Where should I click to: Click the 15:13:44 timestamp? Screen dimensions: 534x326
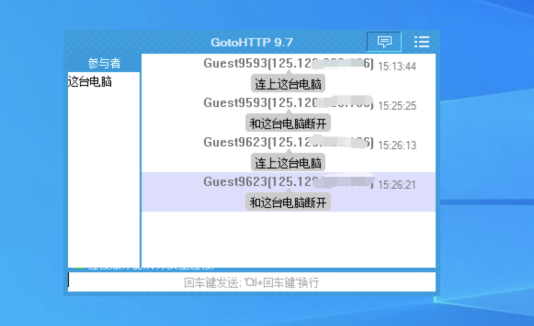[397, 66]
